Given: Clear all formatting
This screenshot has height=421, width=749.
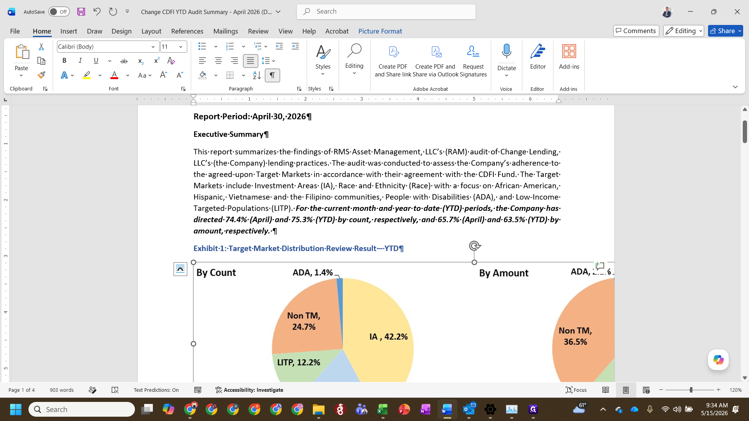Looking at the screenshot, I should (171, 60).
